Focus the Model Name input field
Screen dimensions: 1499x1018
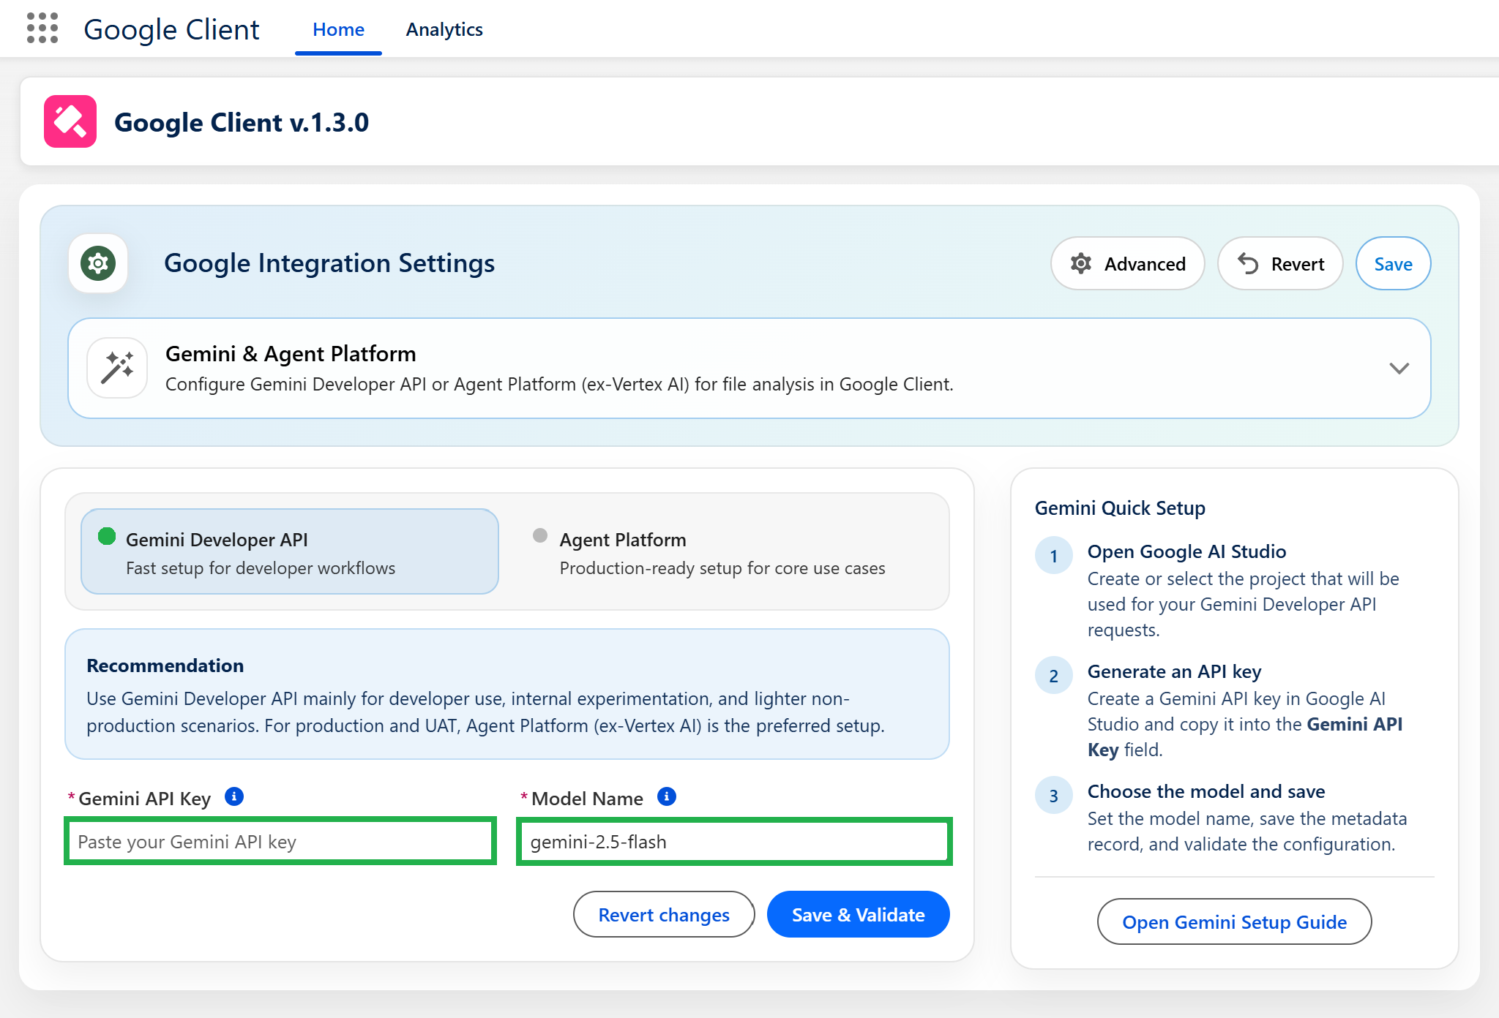coord(734,841)
